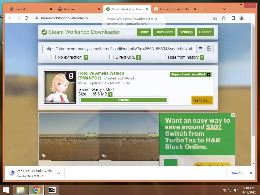Go back with the browser back arrow
The height and width of the screenshot is (195, 260).
click(x=10, y=18)
